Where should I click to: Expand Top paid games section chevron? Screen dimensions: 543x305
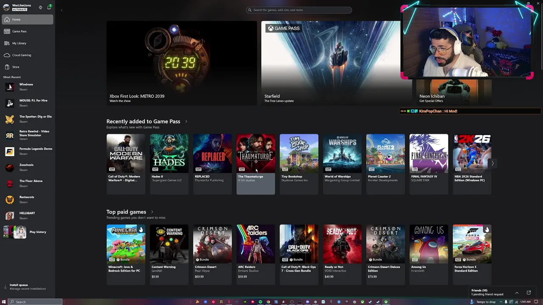(x=152, y=212)
